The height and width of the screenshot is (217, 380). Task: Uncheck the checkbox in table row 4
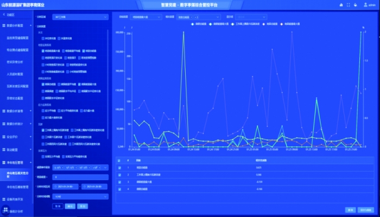pos(119,189)
